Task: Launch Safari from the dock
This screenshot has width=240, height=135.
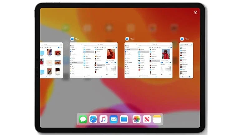Action: point(93,119)
